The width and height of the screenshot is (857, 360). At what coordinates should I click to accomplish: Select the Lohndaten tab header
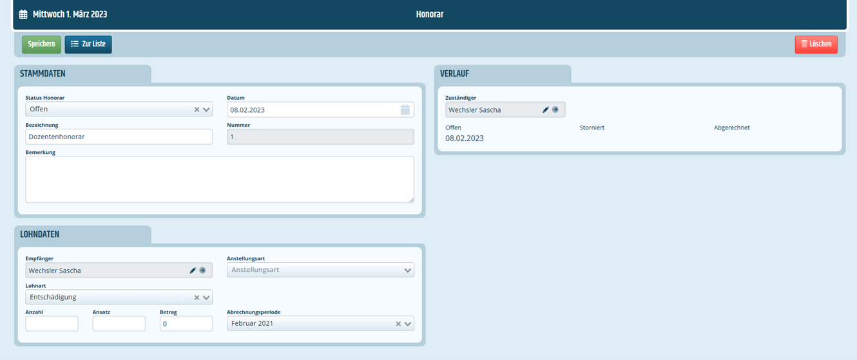click(82, 234)
